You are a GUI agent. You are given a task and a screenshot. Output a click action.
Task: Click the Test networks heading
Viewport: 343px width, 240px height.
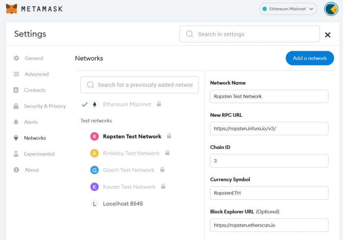point(96,120)
